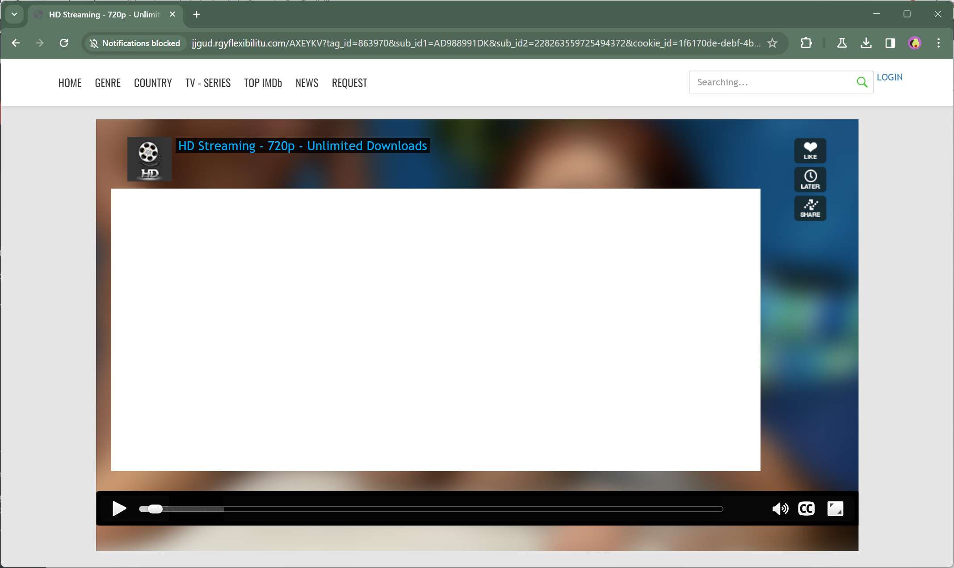Click the Share icon on video
954x568 pixels.
810,208
